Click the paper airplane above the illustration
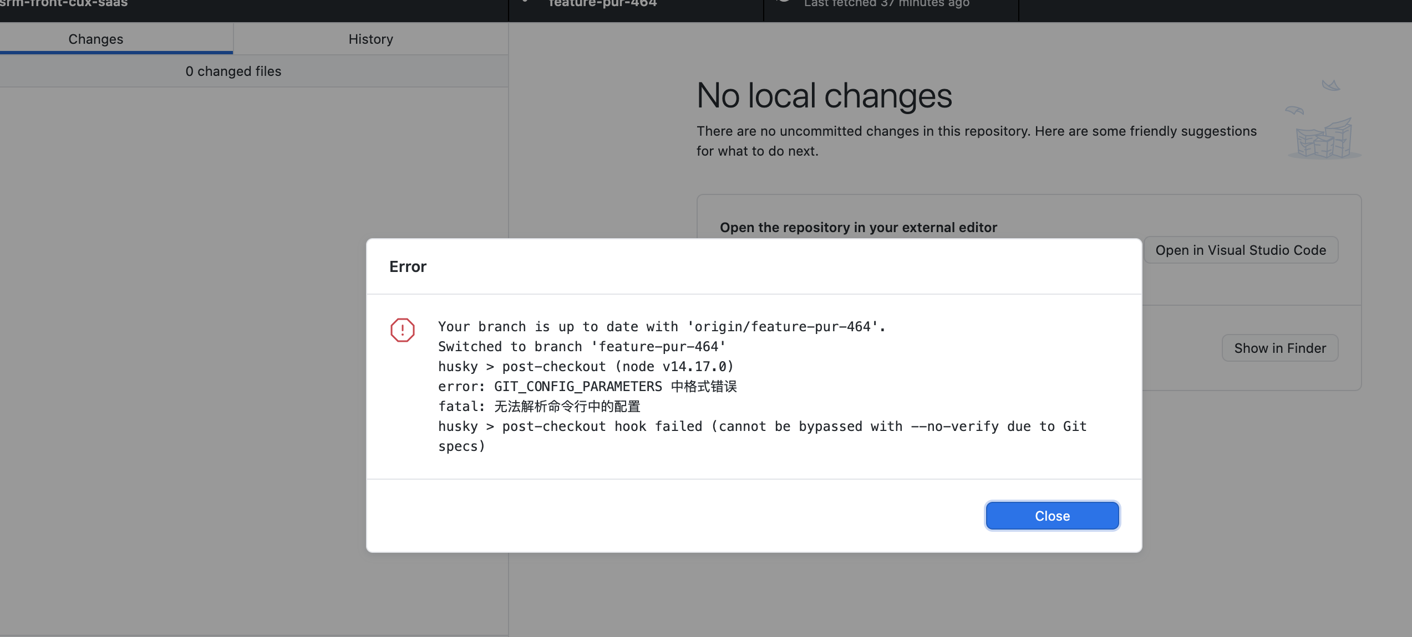The image size is (1412, 637). 1330,86
